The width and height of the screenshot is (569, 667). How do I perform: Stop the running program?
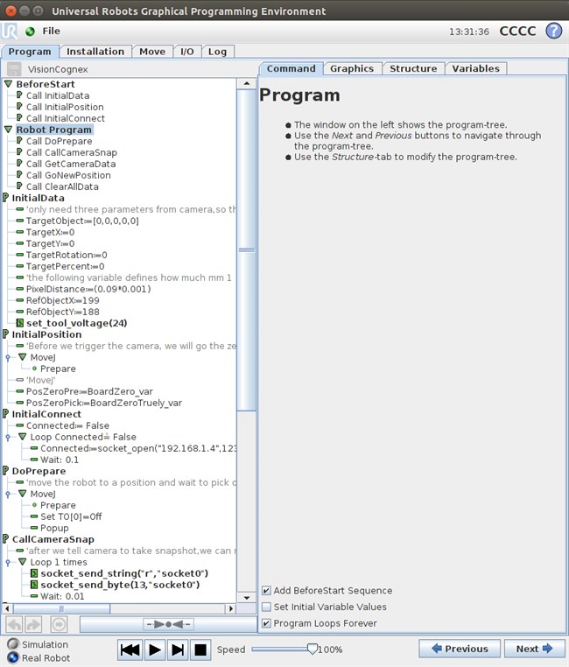coord(200,649)
